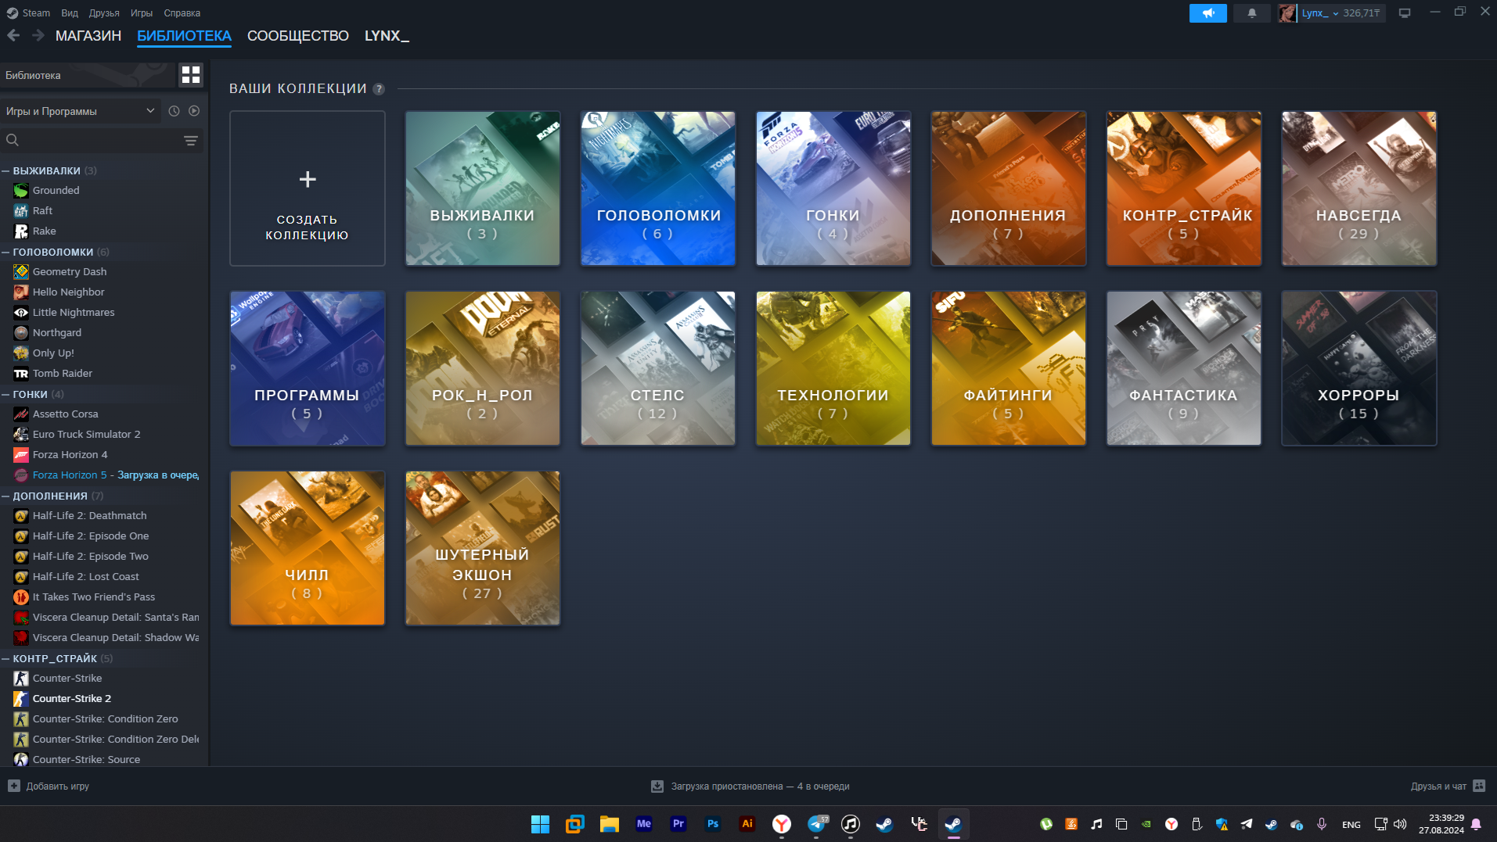
Task: Launch Photoshop from the taskbar
Action: click(x=713, y=824)
